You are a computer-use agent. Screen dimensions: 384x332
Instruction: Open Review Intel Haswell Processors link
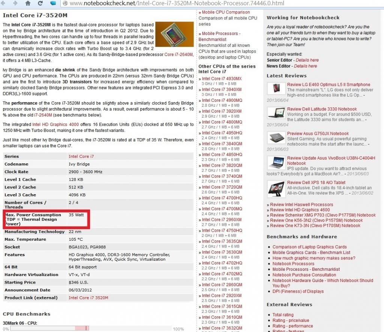(x=301, y=205)
